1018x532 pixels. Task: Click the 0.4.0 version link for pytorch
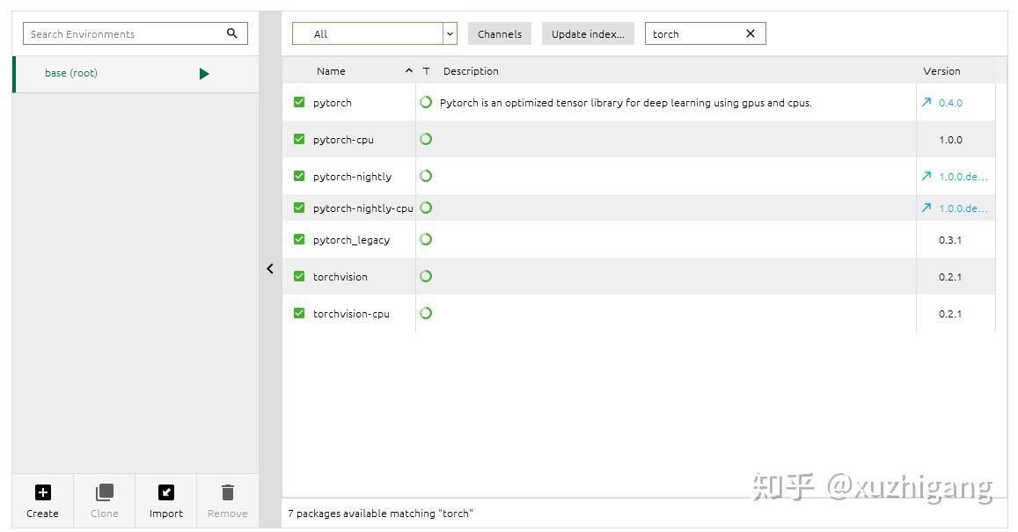click(950, 103)
